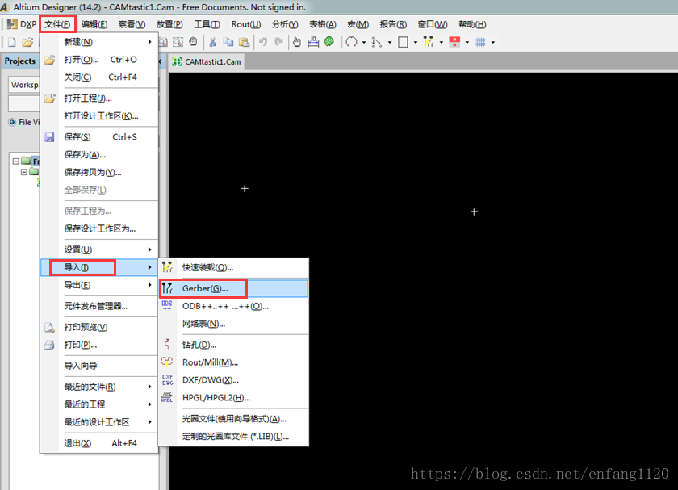Click the quick load yellow toolbar icon
The image size is (678, 490).
(x=429, y=42)
